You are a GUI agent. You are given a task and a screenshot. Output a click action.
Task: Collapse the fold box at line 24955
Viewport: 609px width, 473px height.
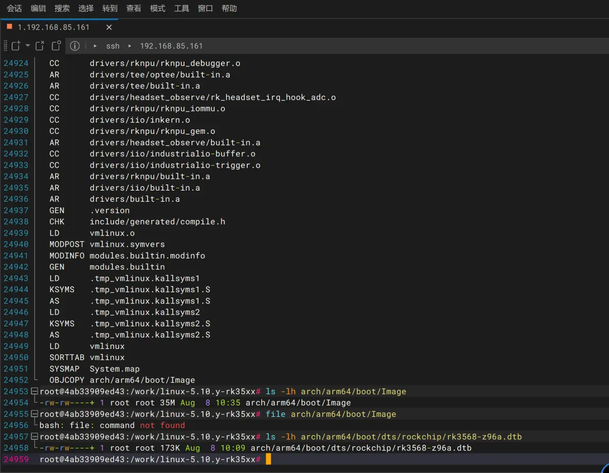point(34,414)
